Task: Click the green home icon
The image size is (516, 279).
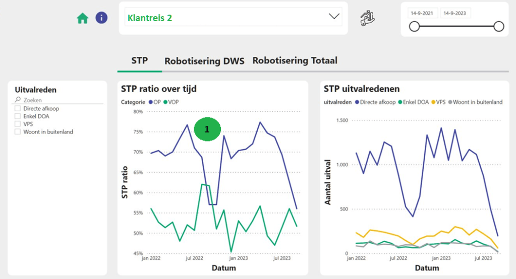Action: click(x=82, y=19)
